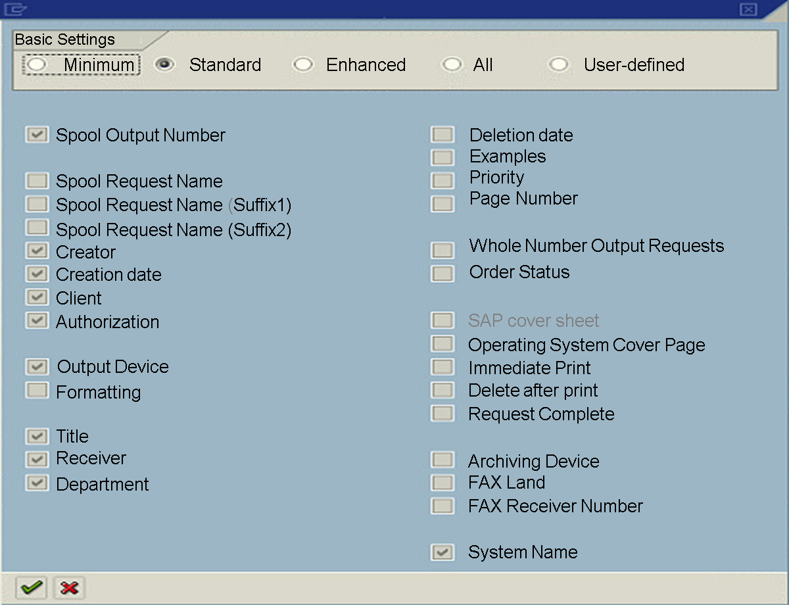The height and width of the screenshot is (605, 789).
Task: Select the Minimum radio button
Action: pyautogui.click(x=37, y=64)
